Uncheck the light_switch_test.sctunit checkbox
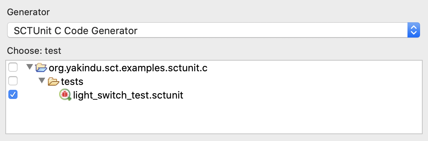Viewport: 428px width, 141px height. pyautogui.click(x=13, y=95)
